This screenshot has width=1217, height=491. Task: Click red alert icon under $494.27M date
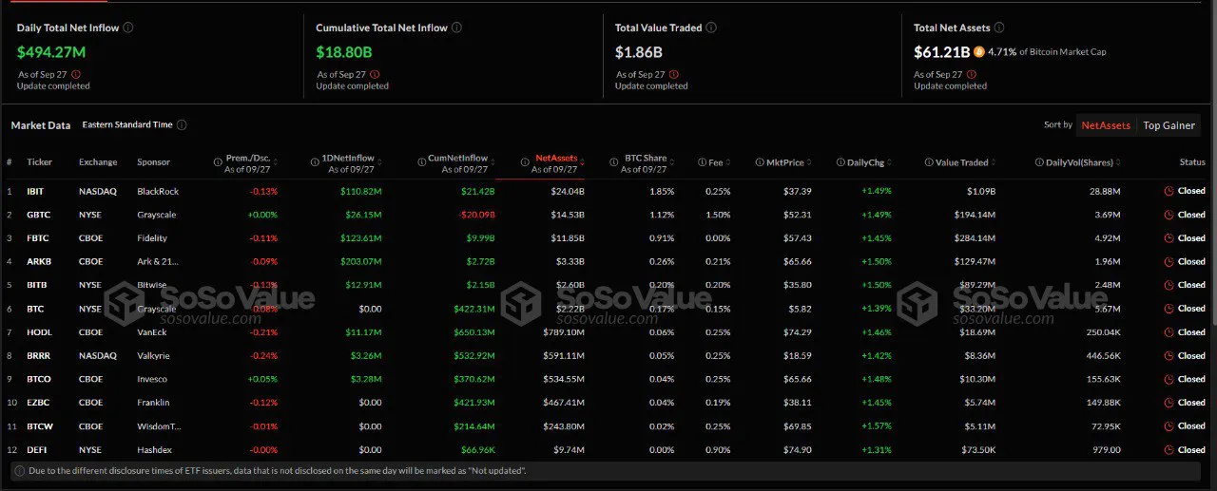[x=76, y=74]
